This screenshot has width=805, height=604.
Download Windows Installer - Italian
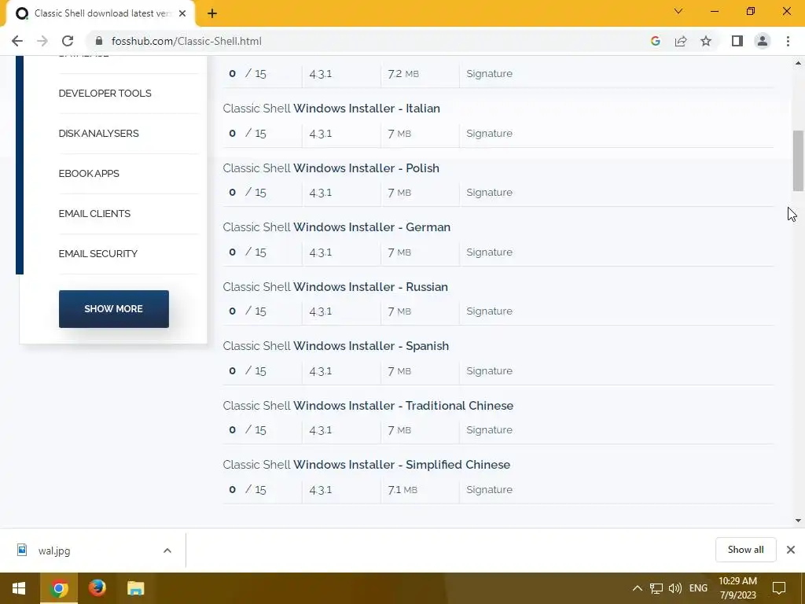(331, 109)
